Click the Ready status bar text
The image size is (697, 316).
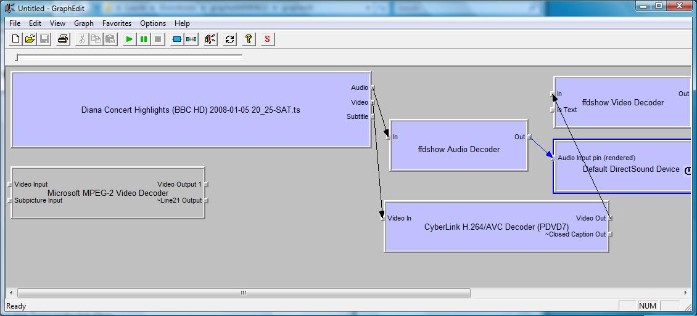[16, 306]
